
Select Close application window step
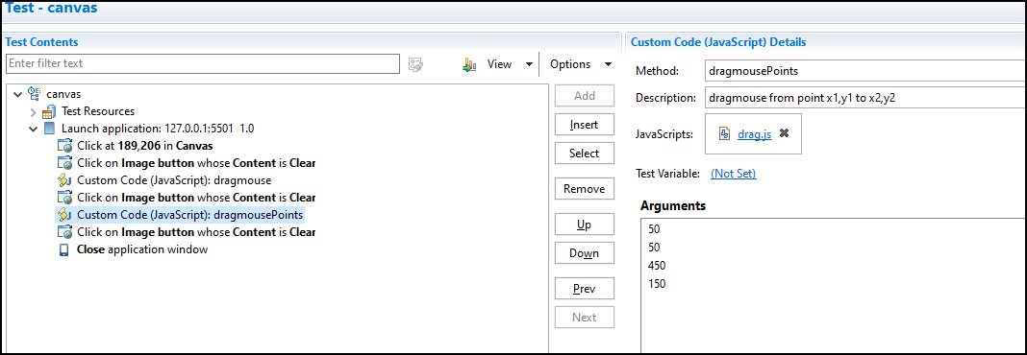click(142, 249)
